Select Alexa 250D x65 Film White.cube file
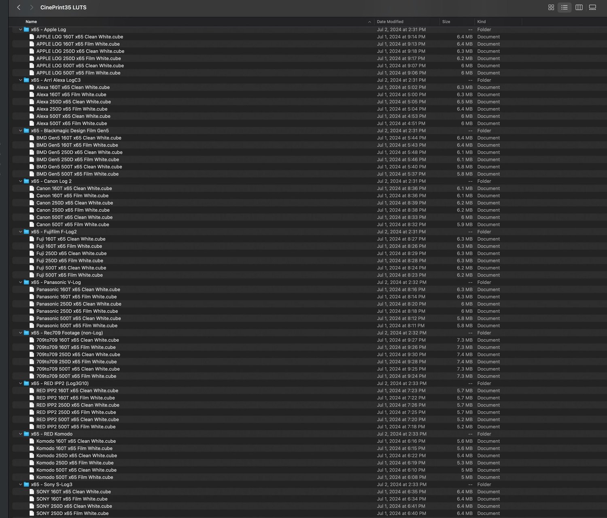 pyautogui.click(x=72, y=109)
